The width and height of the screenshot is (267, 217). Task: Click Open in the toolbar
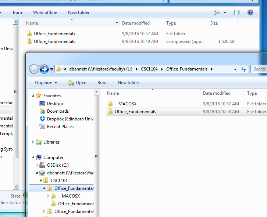pos(78,83)
